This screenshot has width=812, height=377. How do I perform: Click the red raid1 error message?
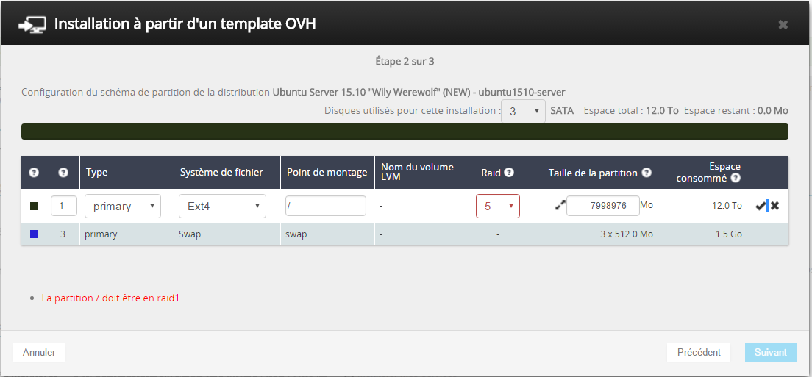pyautogui.click(x=110, y=298)
